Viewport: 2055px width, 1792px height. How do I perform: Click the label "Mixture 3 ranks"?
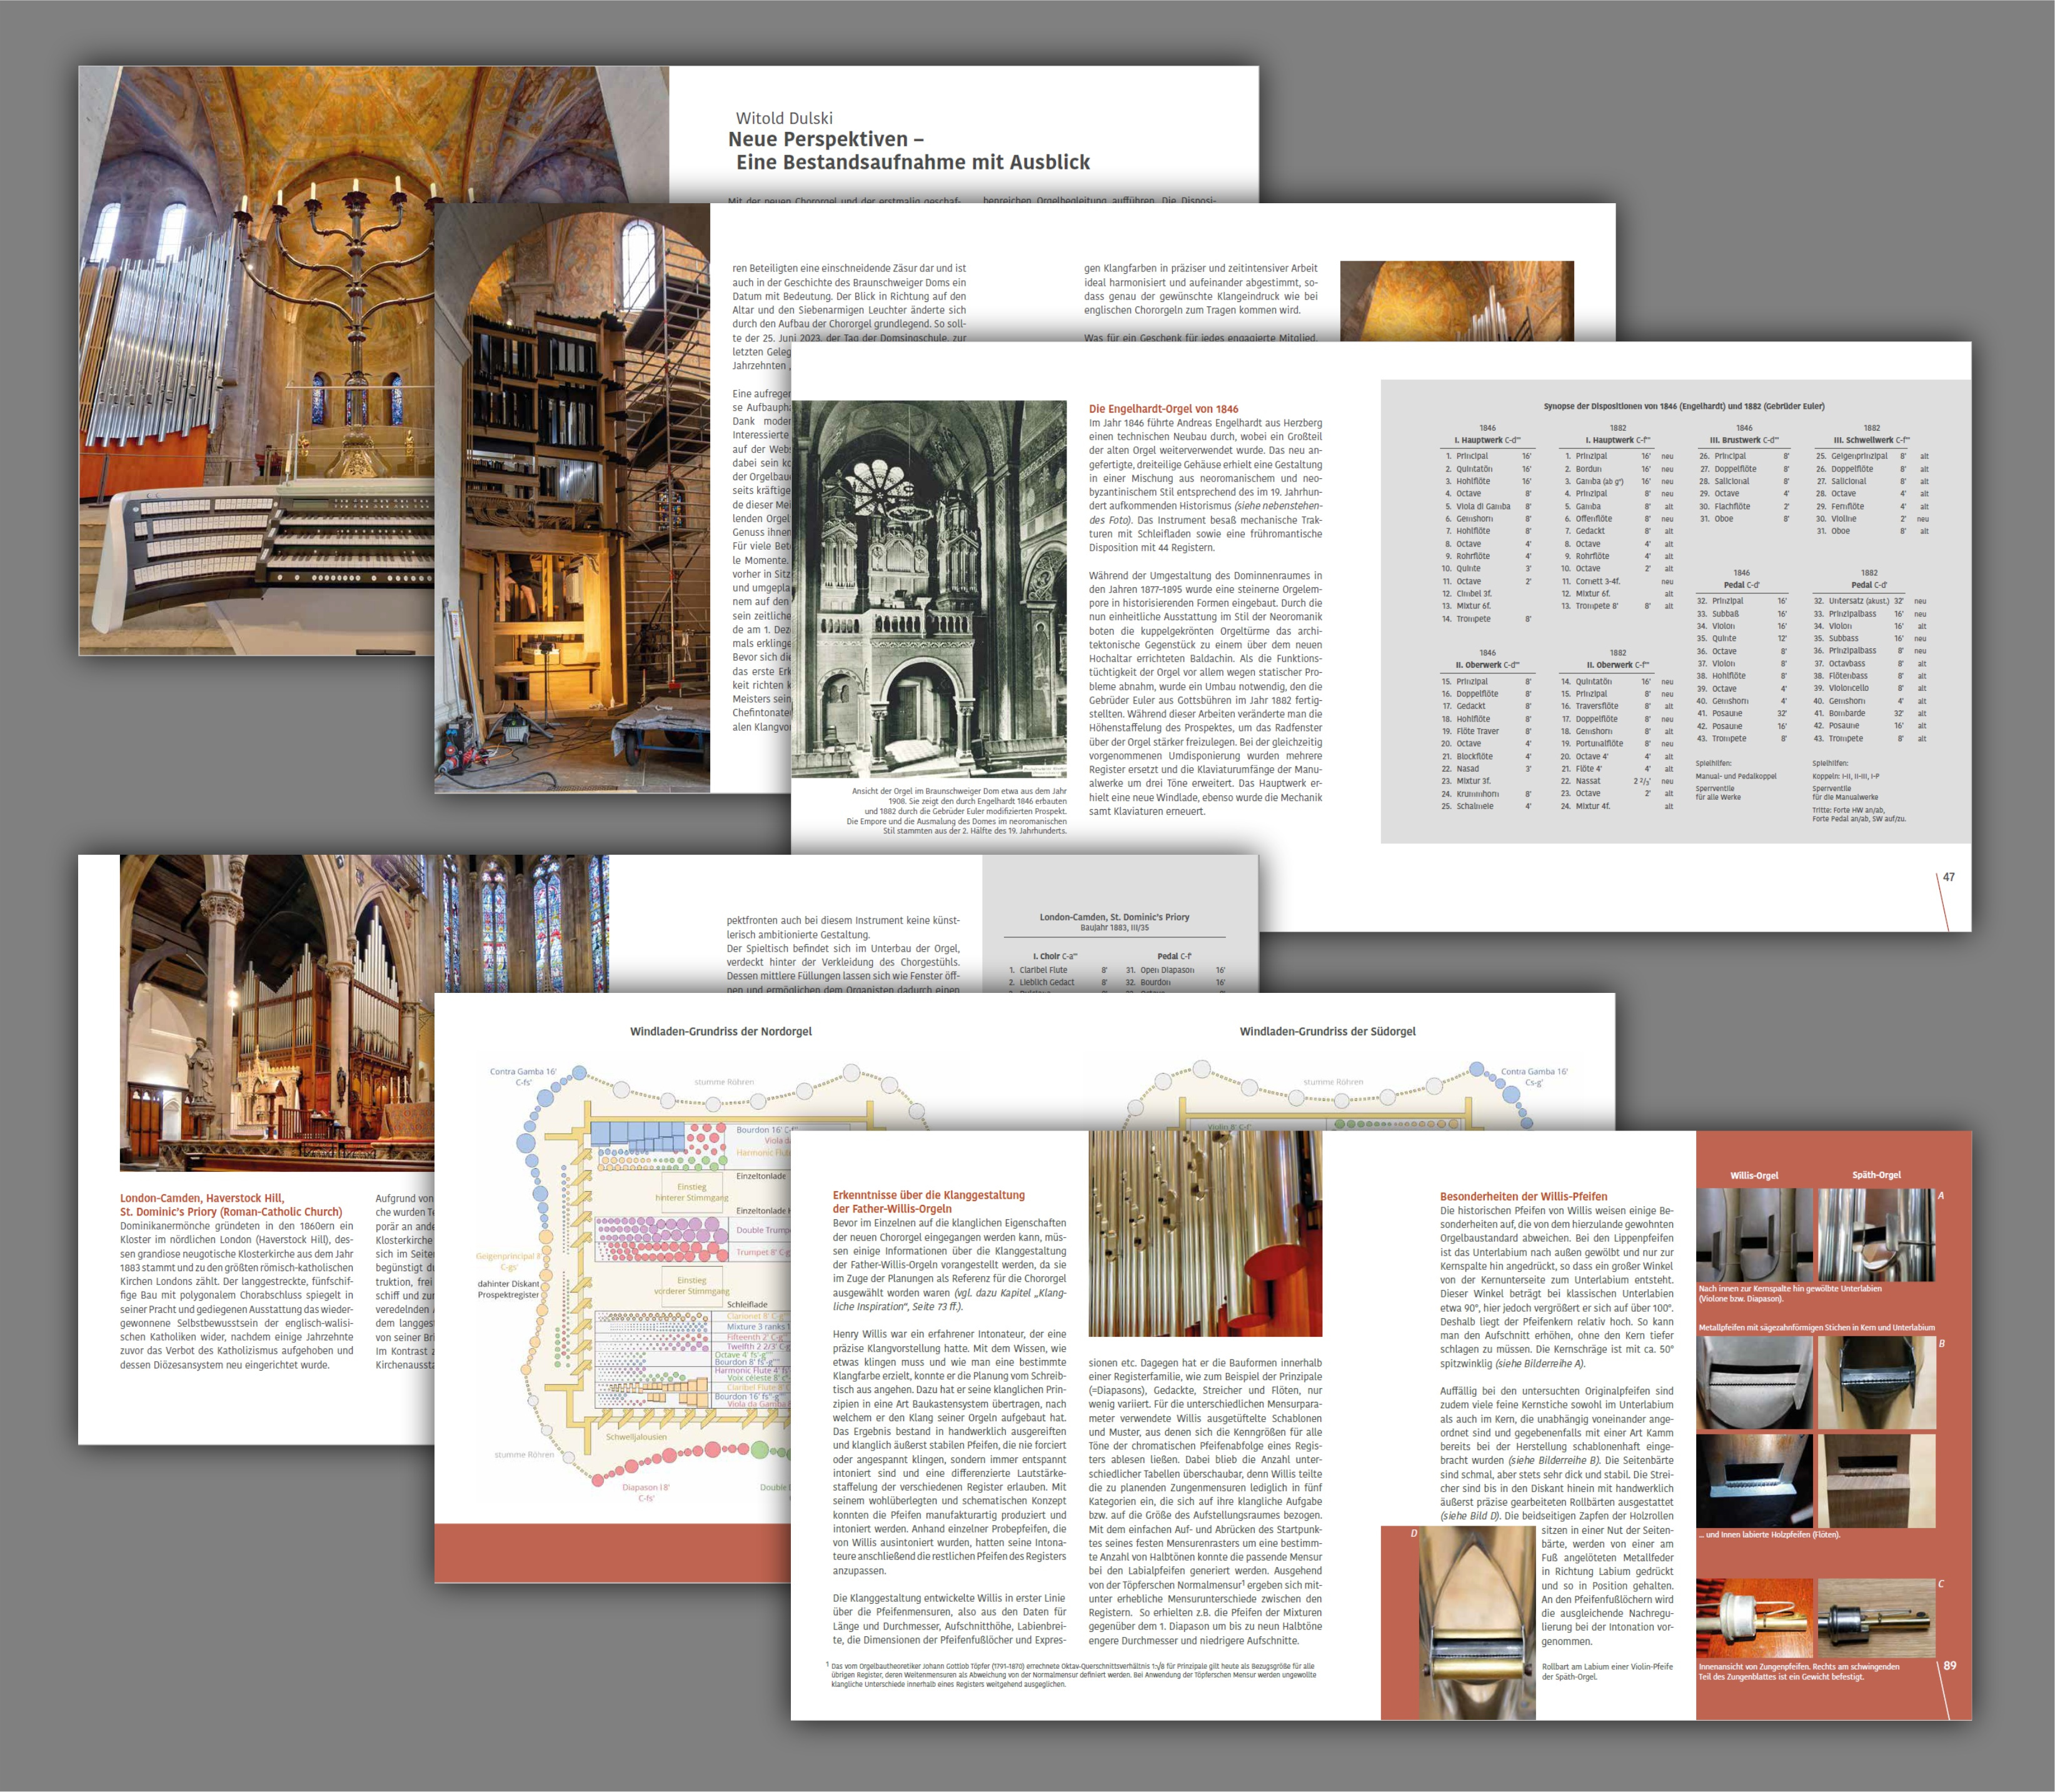757,1327
